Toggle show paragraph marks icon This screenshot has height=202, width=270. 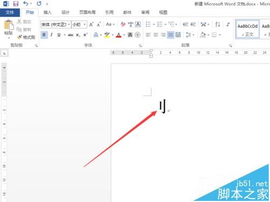(228, 24)
